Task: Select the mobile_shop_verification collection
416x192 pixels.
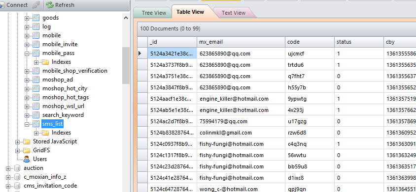Action: [x=75, y=71]
